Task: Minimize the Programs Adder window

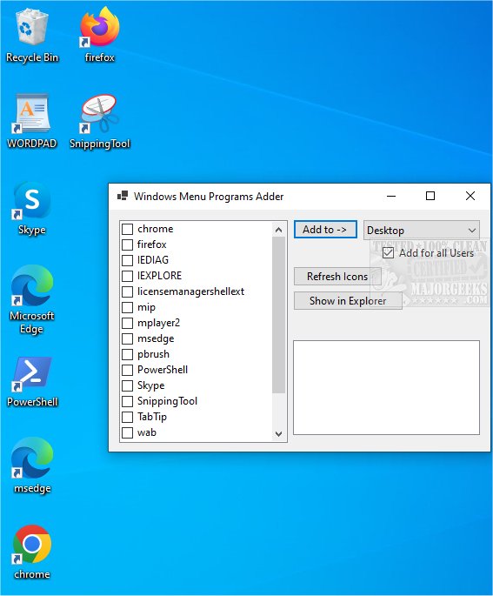Action: tap(391, 196)
